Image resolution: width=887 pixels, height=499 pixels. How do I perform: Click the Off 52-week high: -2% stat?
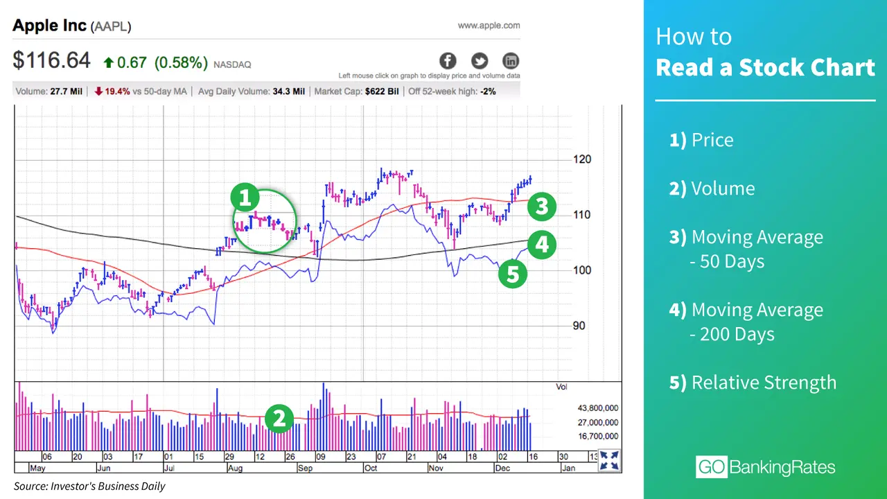click(452, 91)
